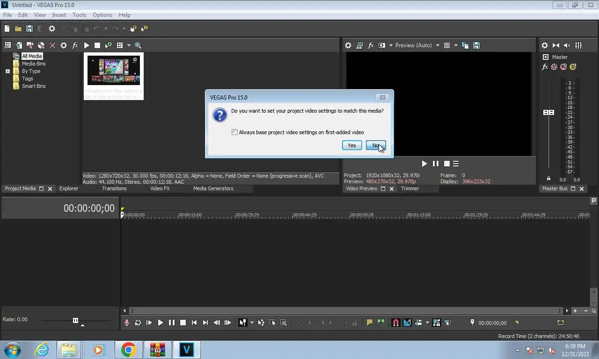Create a new project with New icon

[7, 29]
